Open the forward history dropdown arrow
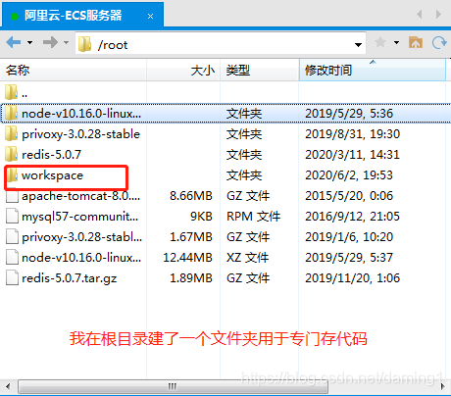This screenshot has width=451, height=396. 66,42
